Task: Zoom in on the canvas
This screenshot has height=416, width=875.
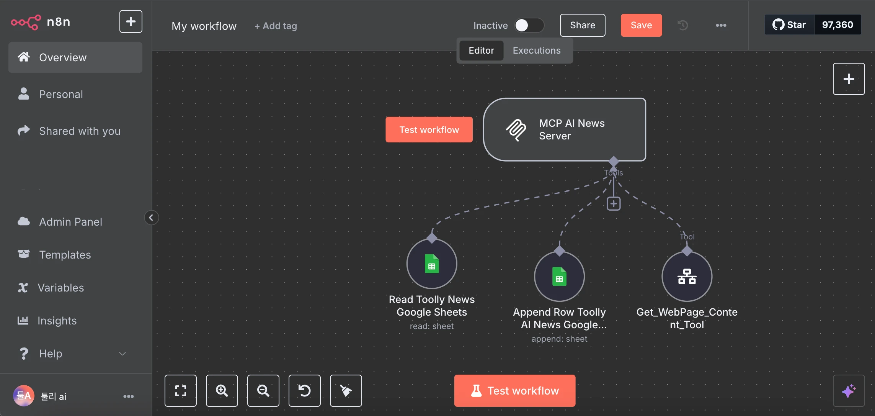Action: pyautogui.click(x=222, y=391)
